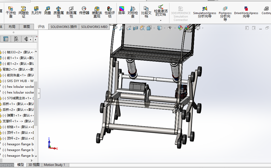Open 剖面属性 section properties
This screenshot has height=168, width=271.
click(71, 12)
